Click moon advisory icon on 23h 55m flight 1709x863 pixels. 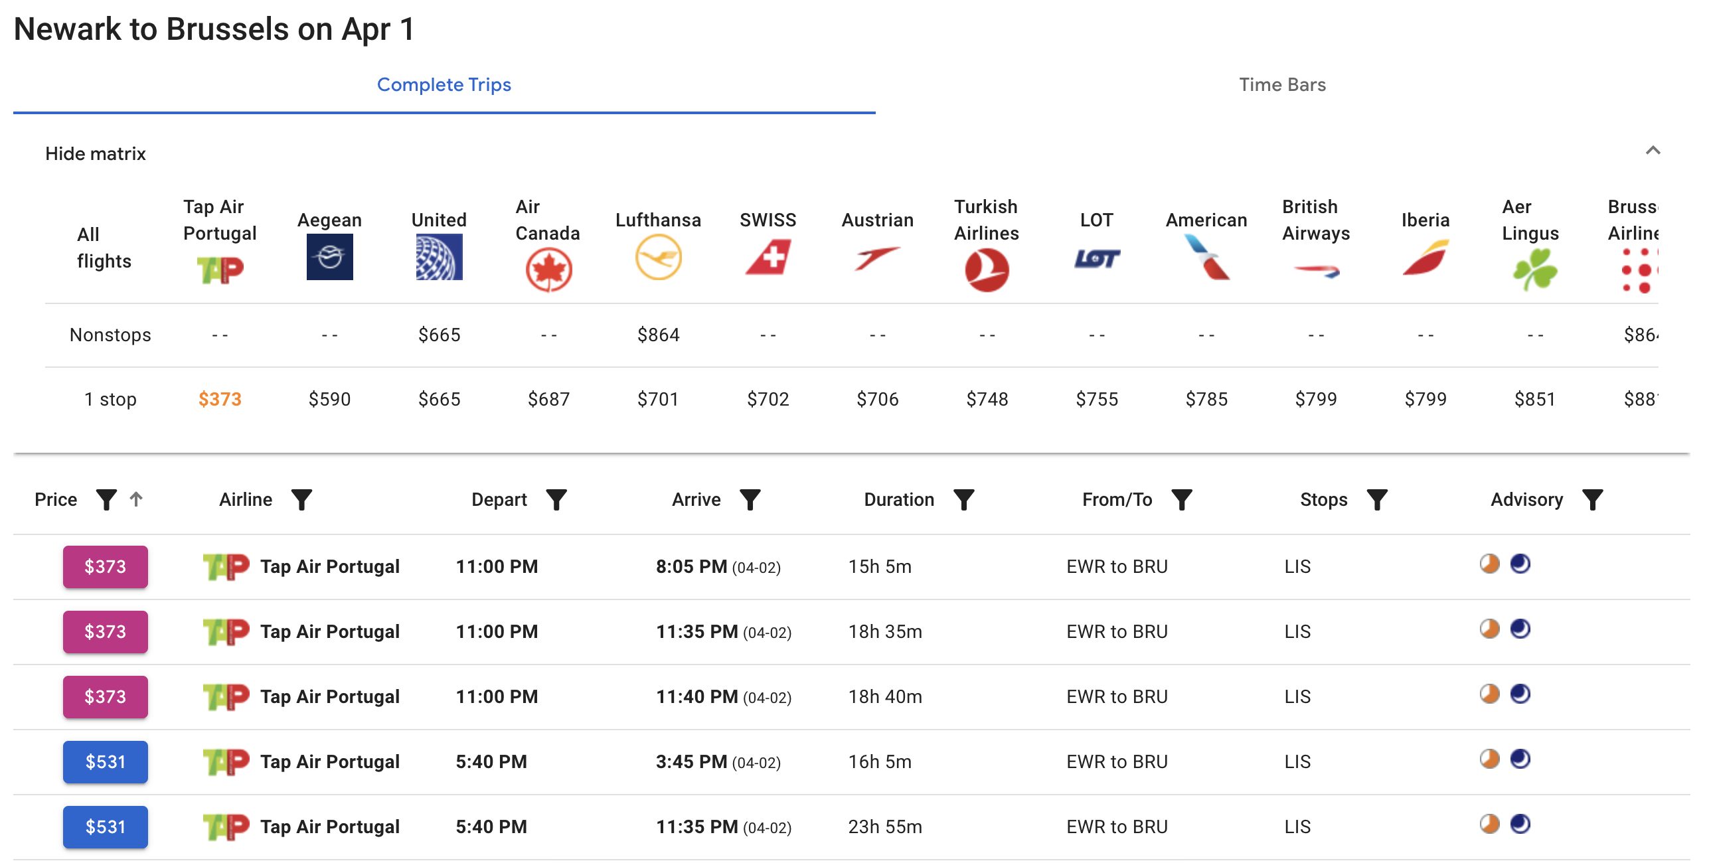click(x=1520, y=824)
